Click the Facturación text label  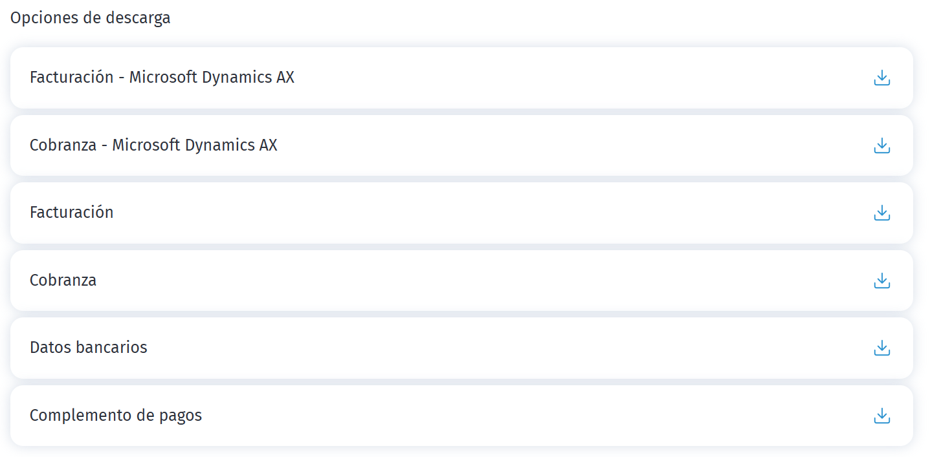click(x=72, y=213)
